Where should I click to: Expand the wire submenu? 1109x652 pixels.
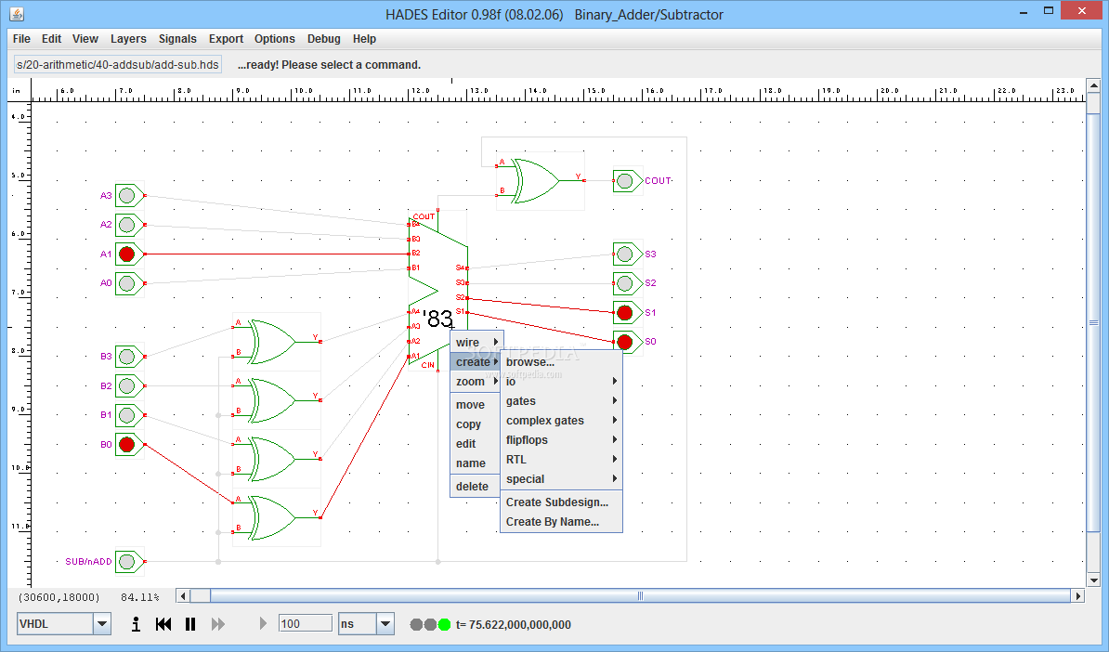pyautogui.click(x=476, y=343)
